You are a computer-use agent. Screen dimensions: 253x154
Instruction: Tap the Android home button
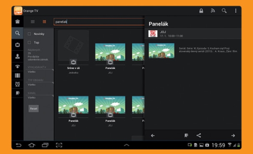(x=32, y=145)
